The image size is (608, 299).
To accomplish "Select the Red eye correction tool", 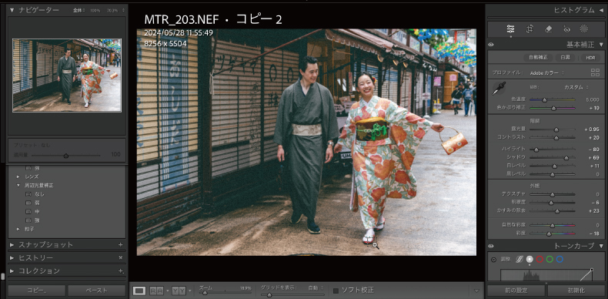I will (x=566, y=29).
